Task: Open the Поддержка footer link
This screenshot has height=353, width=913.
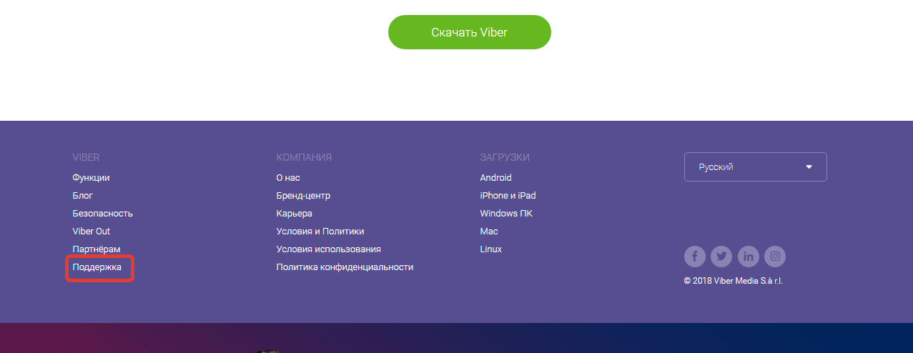Action: [x=97, y=267]
